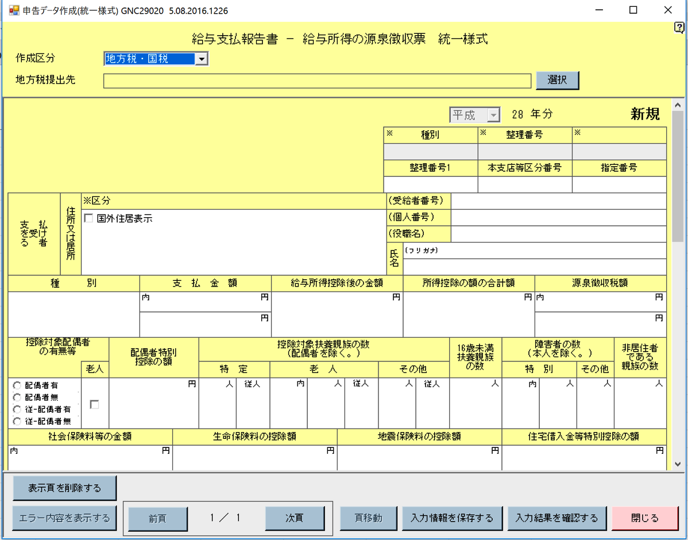Click the フリガナ name field
The height and width of the screenshot is (540, 688).
pyautogui.click(x=535, y=250)
